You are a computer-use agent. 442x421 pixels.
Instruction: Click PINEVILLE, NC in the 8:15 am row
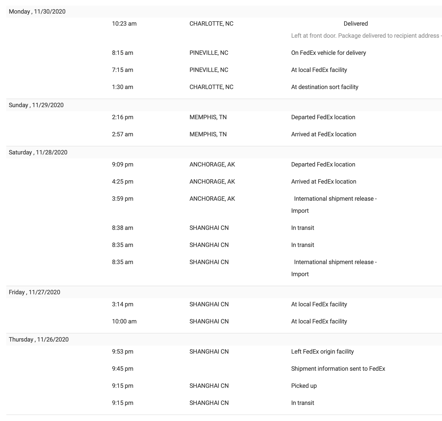(x=209, y=53)
